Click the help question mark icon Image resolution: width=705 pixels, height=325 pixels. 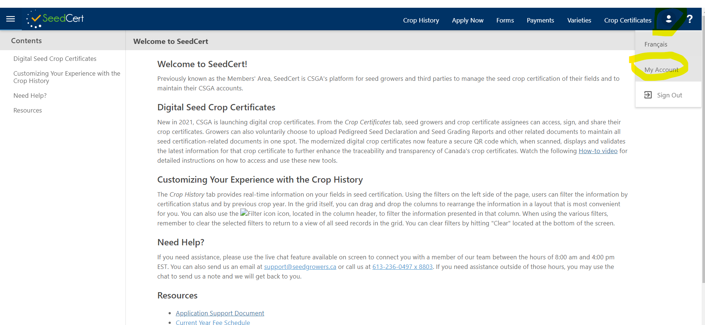click(689, 19)
